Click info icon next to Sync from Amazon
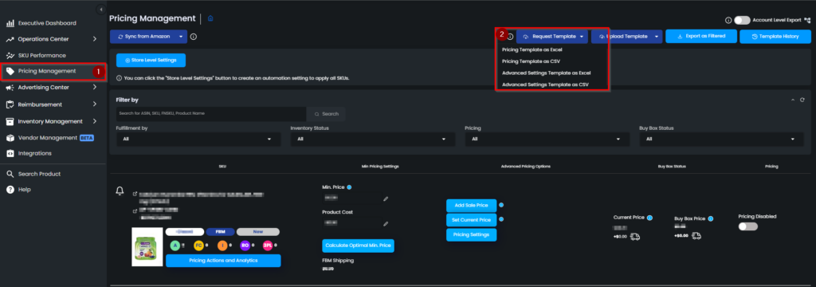This screenshot has width=816, height=287. [194, 37]
